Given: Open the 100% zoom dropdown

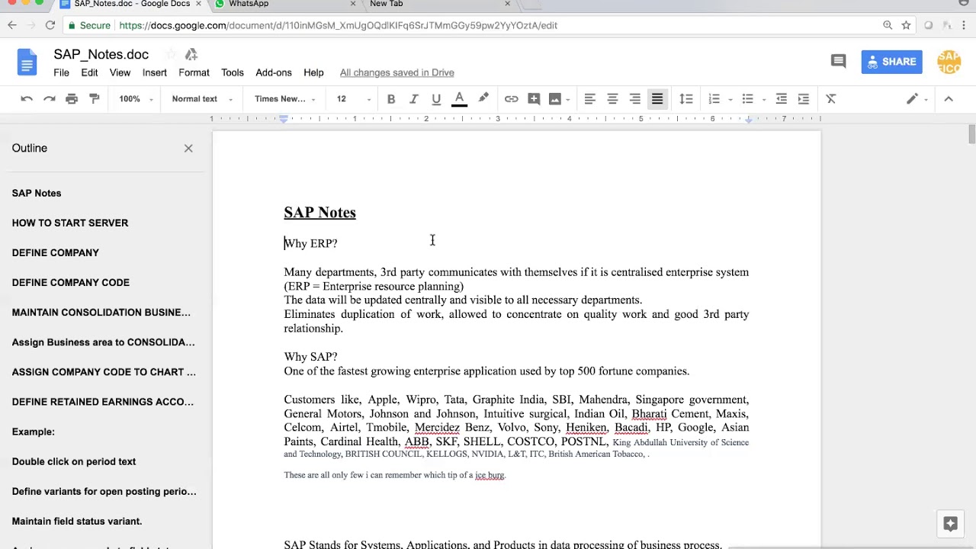Looking at the screenshot, I should tap(136, 98).
